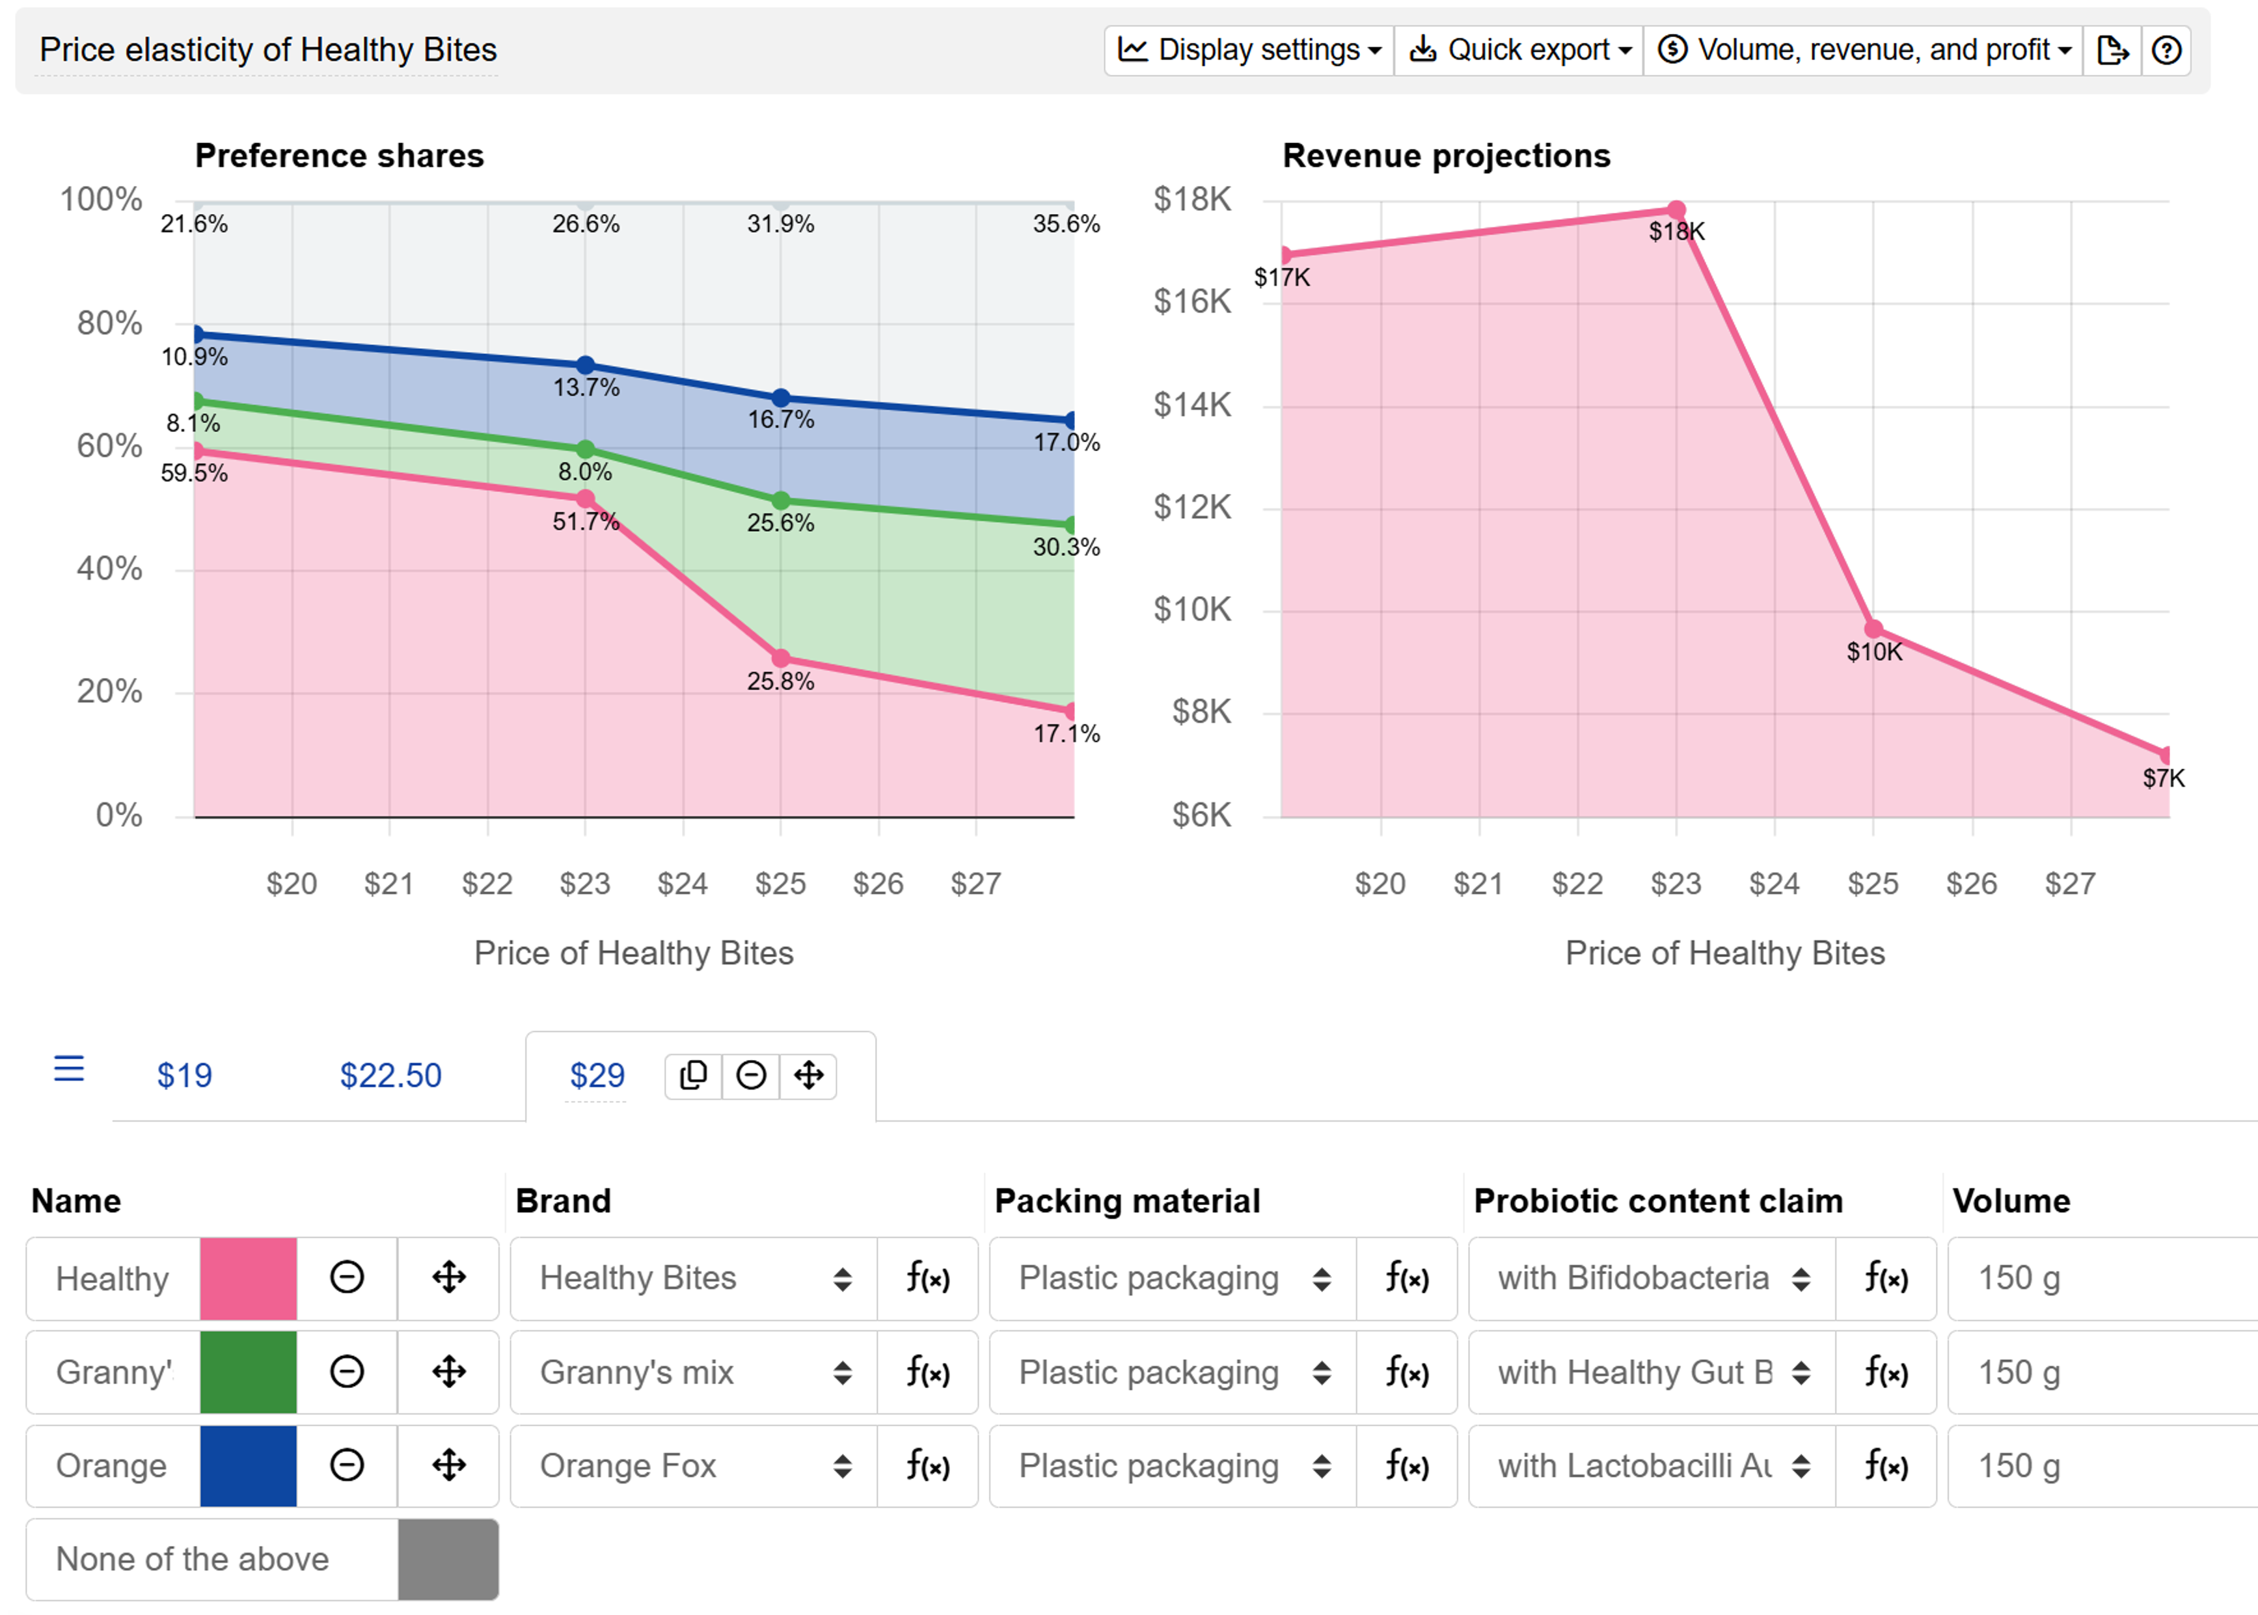The height and width of the screenshot is (1615, 2258).
Task: Open formula for Orange Fox brand
Action: [x=928, y=1466]
